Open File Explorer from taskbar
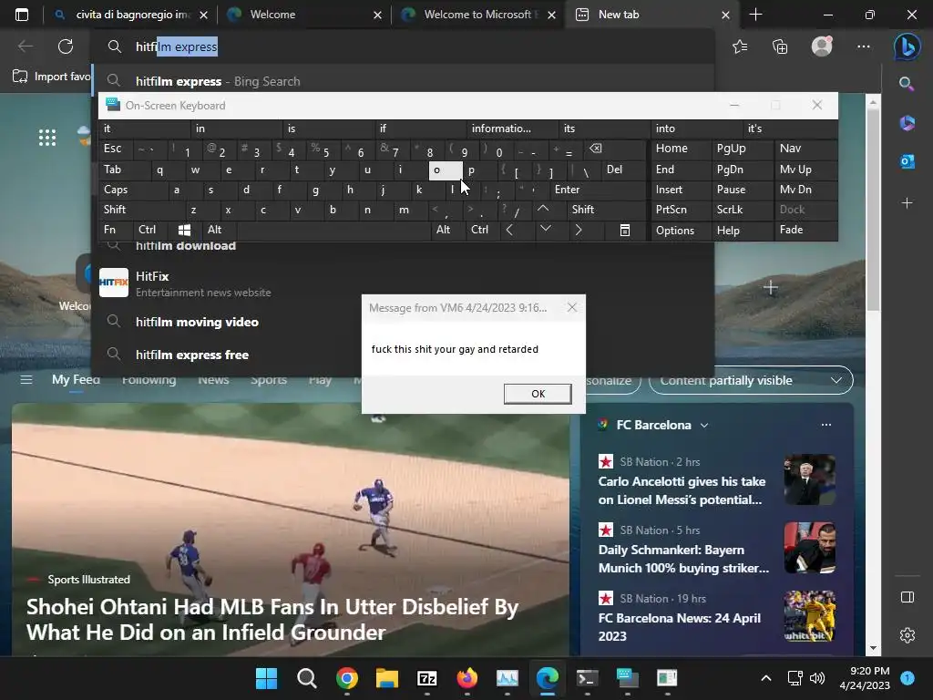 [x=386, y=678]
